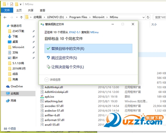Select file apk.ico
This screenshot has height=133, width=166.
click(x=49, y=97)
